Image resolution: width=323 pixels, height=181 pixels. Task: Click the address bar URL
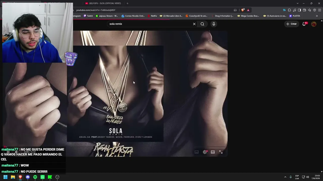(96, 10)
